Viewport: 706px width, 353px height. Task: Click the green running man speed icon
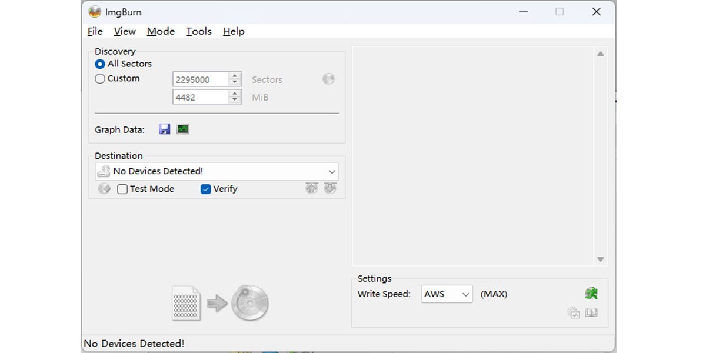[x=591, y=294]
